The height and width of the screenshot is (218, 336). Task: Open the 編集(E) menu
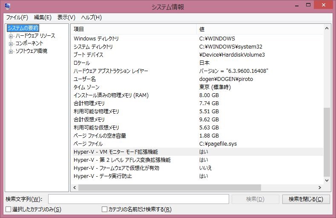[x=43, y=17]
